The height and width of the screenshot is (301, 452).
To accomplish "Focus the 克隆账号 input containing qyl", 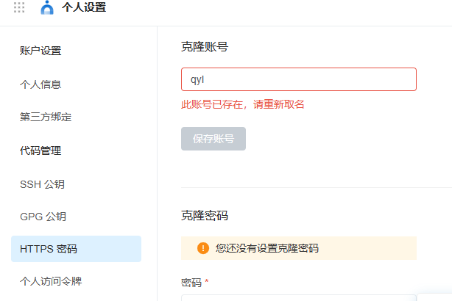I will [299, 79].
